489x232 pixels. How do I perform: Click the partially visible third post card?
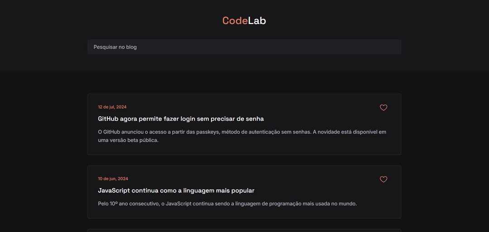pyautogui.click(x=244, y=231)
